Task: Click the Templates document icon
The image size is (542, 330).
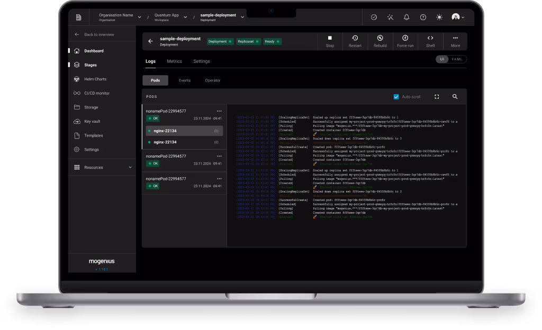Action: (77, 136)
